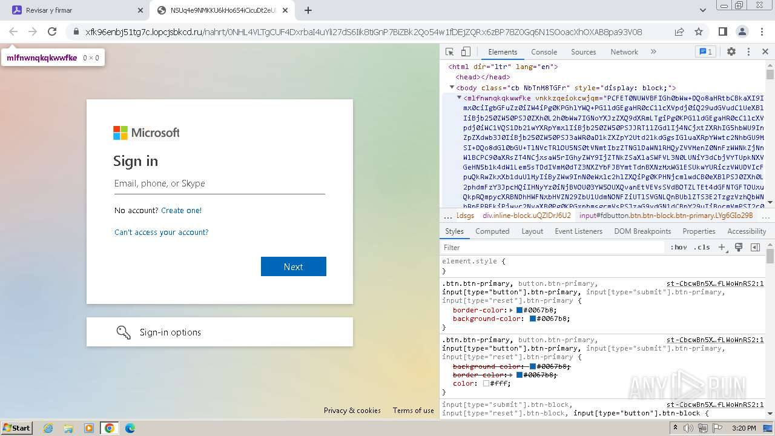Open Chrome three-dot main menu
Screen dimensions: 775x436
[x=761, y=31]
